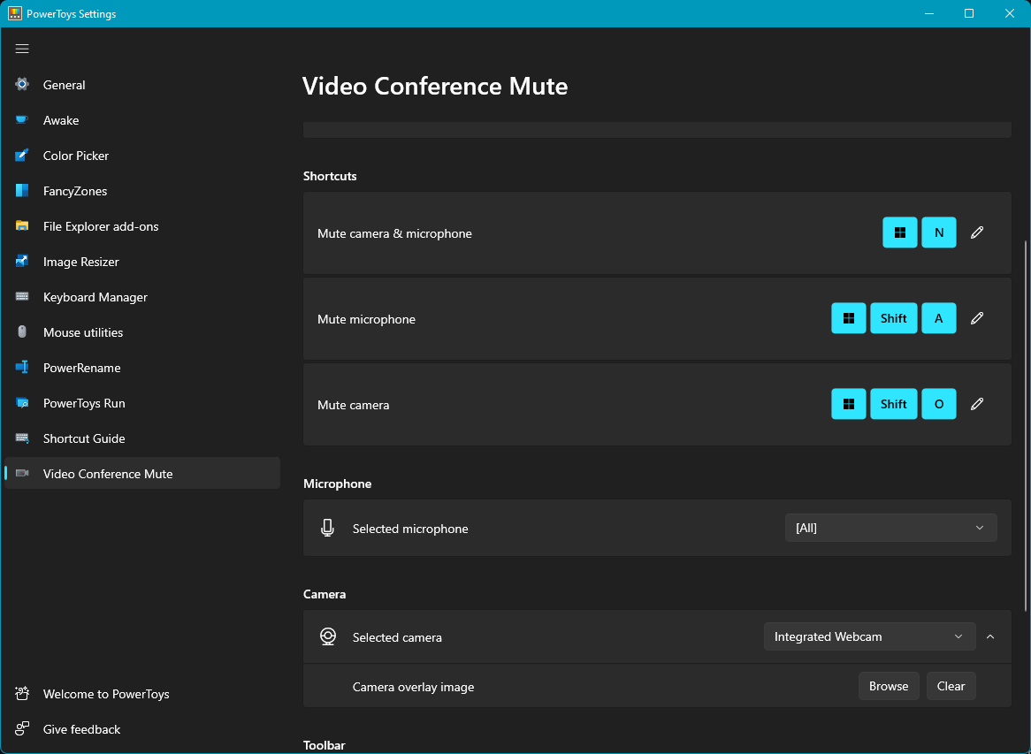
Task: Browse for a camera overlay image
Action: click(x=889, y=686)
